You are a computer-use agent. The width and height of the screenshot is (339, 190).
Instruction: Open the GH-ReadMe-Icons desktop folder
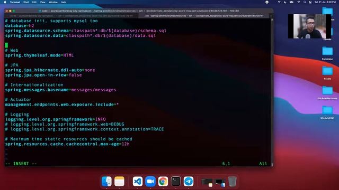tap(327, 93)
